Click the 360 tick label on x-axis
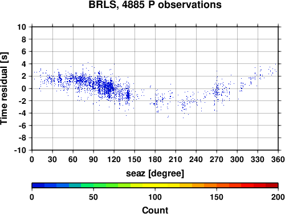The width and height of the screenshot is (285, 214). 278,159
